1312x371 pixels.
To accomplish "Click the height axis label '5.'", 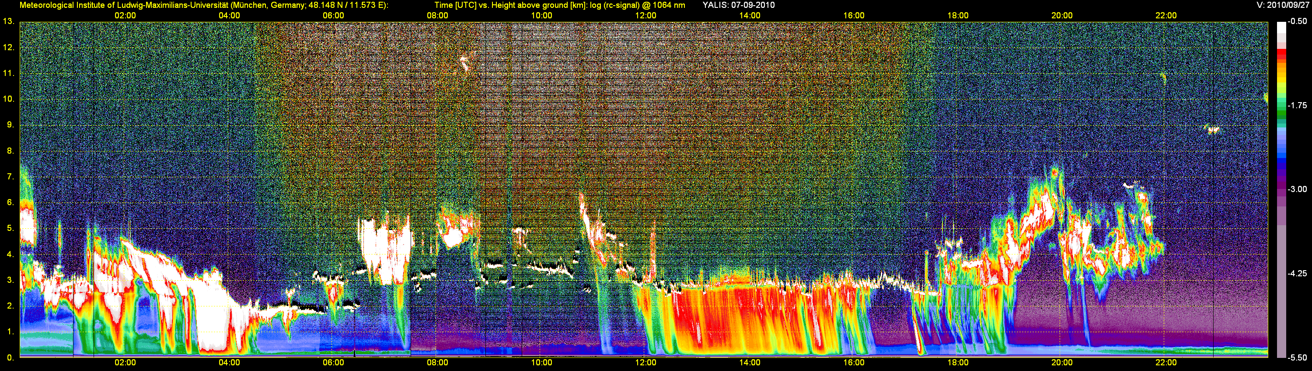I will 10,228.
